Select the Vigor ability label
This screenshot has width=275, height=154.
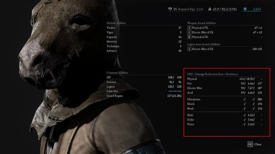[x=110, y=32]
